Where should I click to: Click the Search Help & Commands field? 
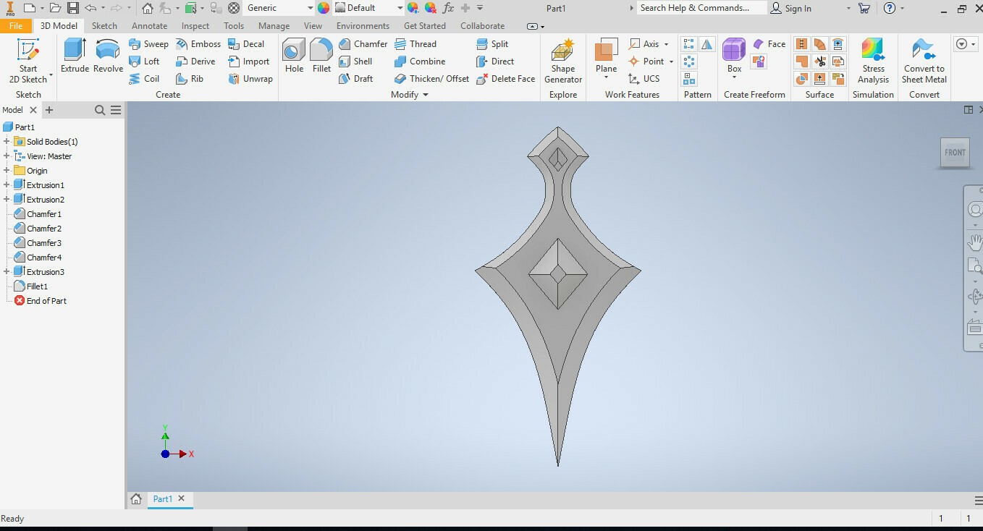[700, 8]
